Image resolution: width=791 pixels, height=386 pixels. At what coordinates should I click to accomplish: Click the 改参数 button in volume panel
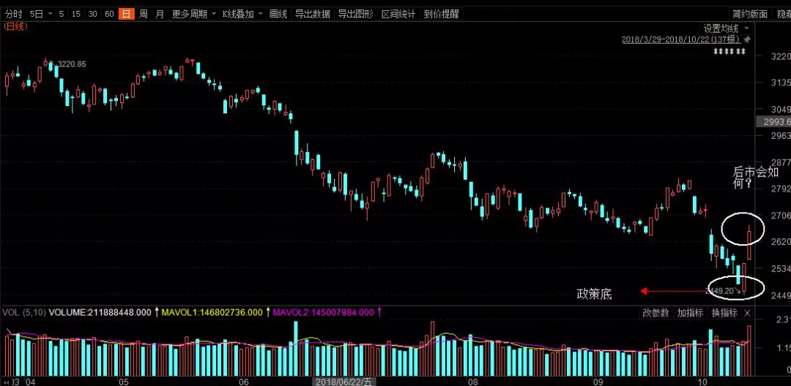(656, 313)
